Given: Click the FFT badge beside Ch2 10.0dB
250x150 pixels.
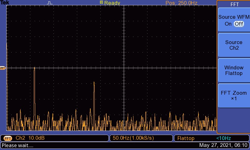Looking at the screenshot, I should (x=8, y=138).
